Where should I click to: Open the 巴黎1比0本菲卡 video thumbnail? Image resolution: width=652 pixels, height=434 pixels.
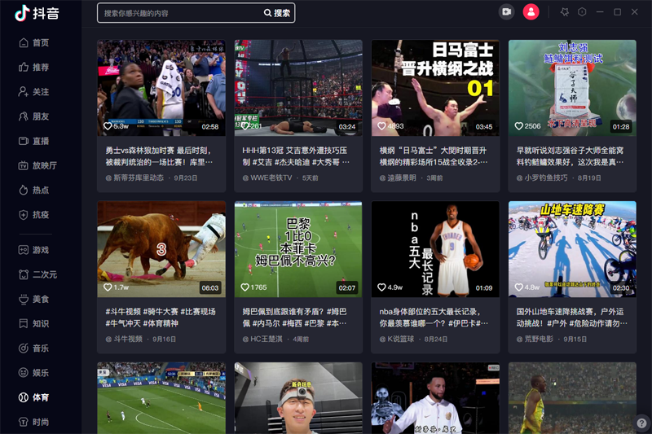coord(298,249)
